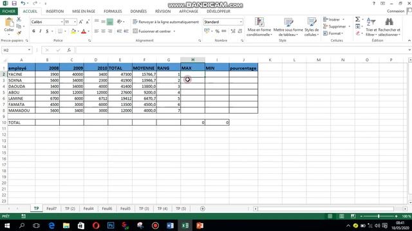Open Mettre sous forme de tableau
The height and width of the screenshot is (231, 412).
click(288, 27)
